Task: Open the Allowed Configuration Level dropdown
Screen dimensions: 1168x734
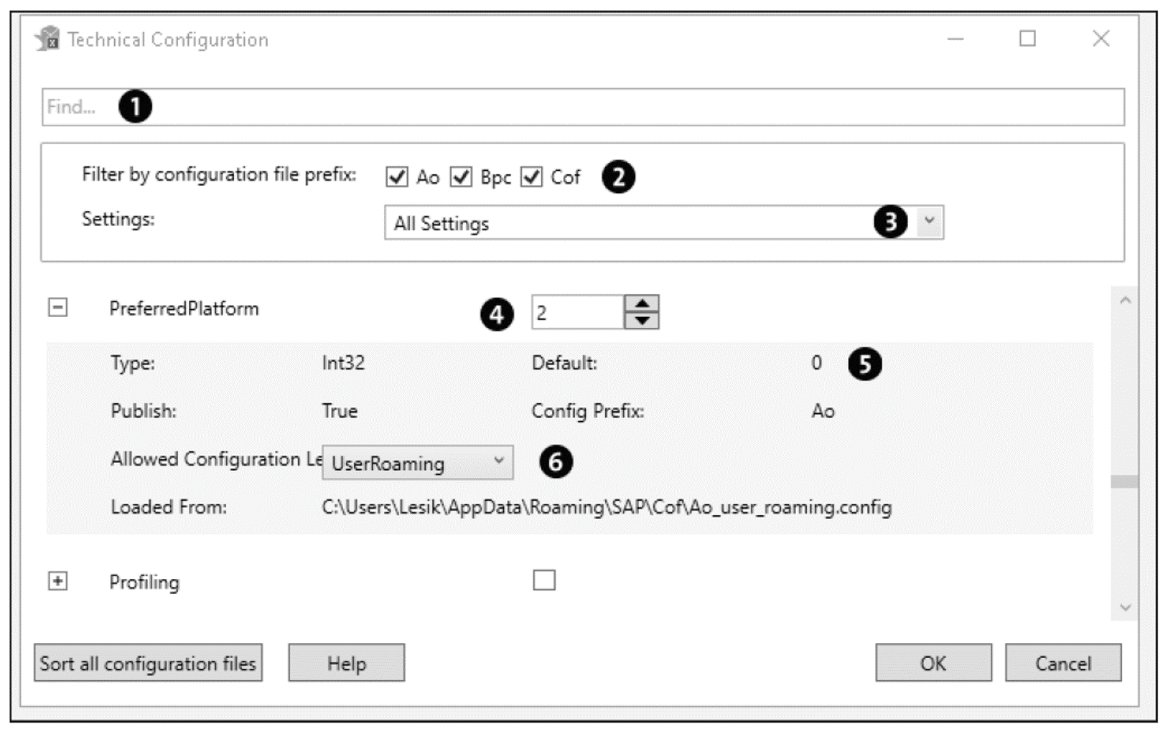Action: point(499,463)
